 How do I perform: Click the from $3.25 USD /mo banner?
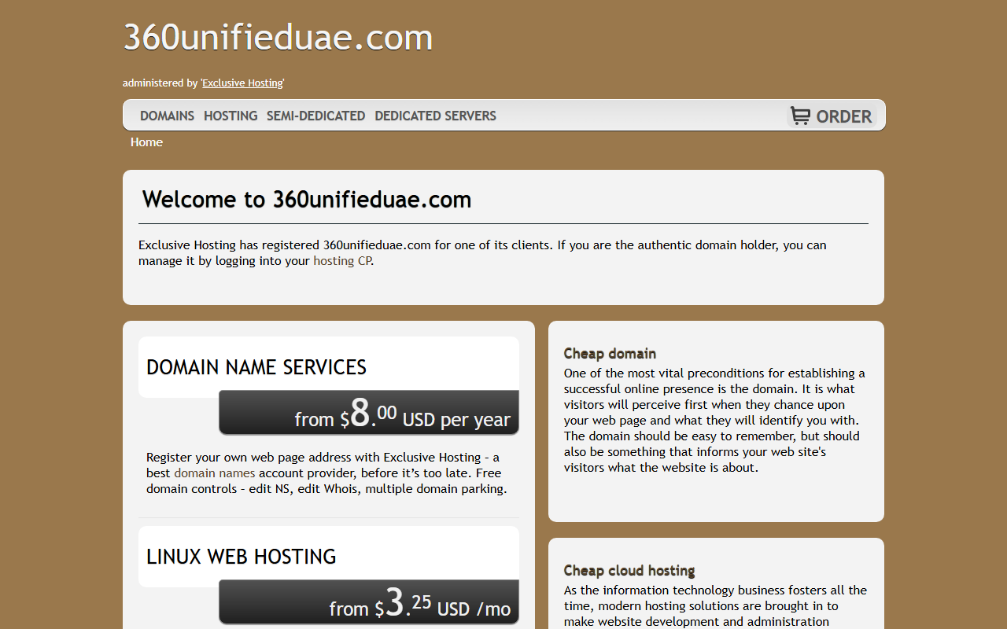(x=368, y=602)
